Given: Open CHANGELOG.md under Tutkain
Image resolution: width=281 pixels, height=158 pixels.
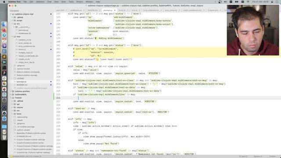Looking at the screenshot, I should (24, 136).
